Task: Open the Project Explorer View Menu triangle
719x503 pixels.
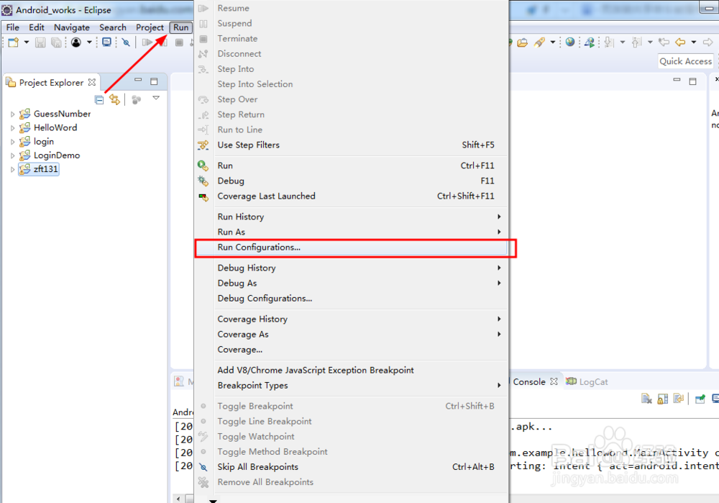Action: pyautogui.click(x=156, y=98)
